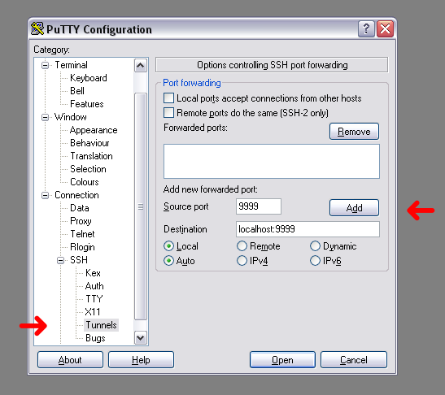Viewport: 445px width, 395px height.
Task: Click Add to add the forwarded port
Action: click(x=354, y=207)
